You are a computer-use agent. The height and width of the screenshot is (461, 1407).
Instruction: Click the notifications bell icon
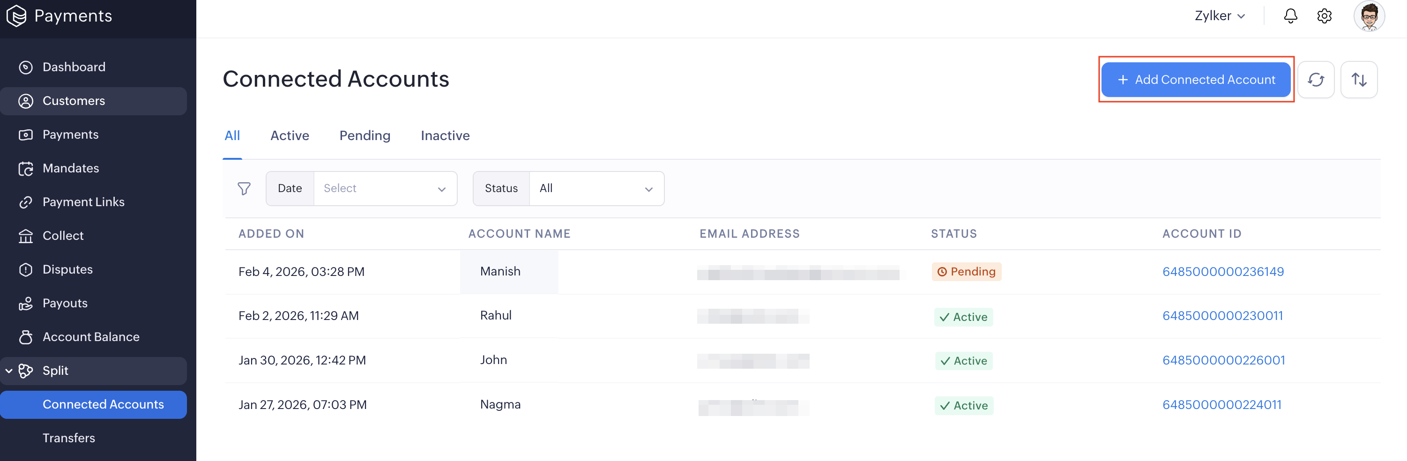pyautogui.click(x=1289, y=16)
